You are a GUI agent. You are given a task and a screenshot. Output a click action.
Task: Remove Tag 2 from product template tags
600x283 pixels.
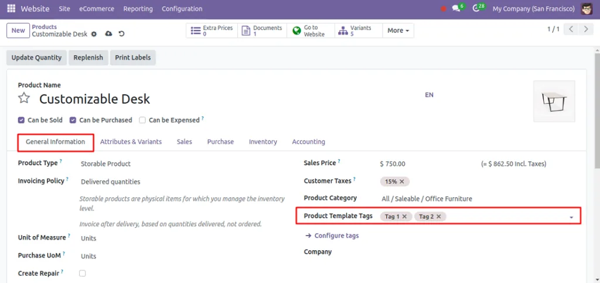point(438,216)
